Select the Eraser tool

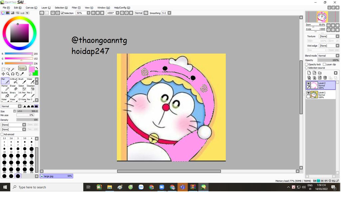coord(13,88)
